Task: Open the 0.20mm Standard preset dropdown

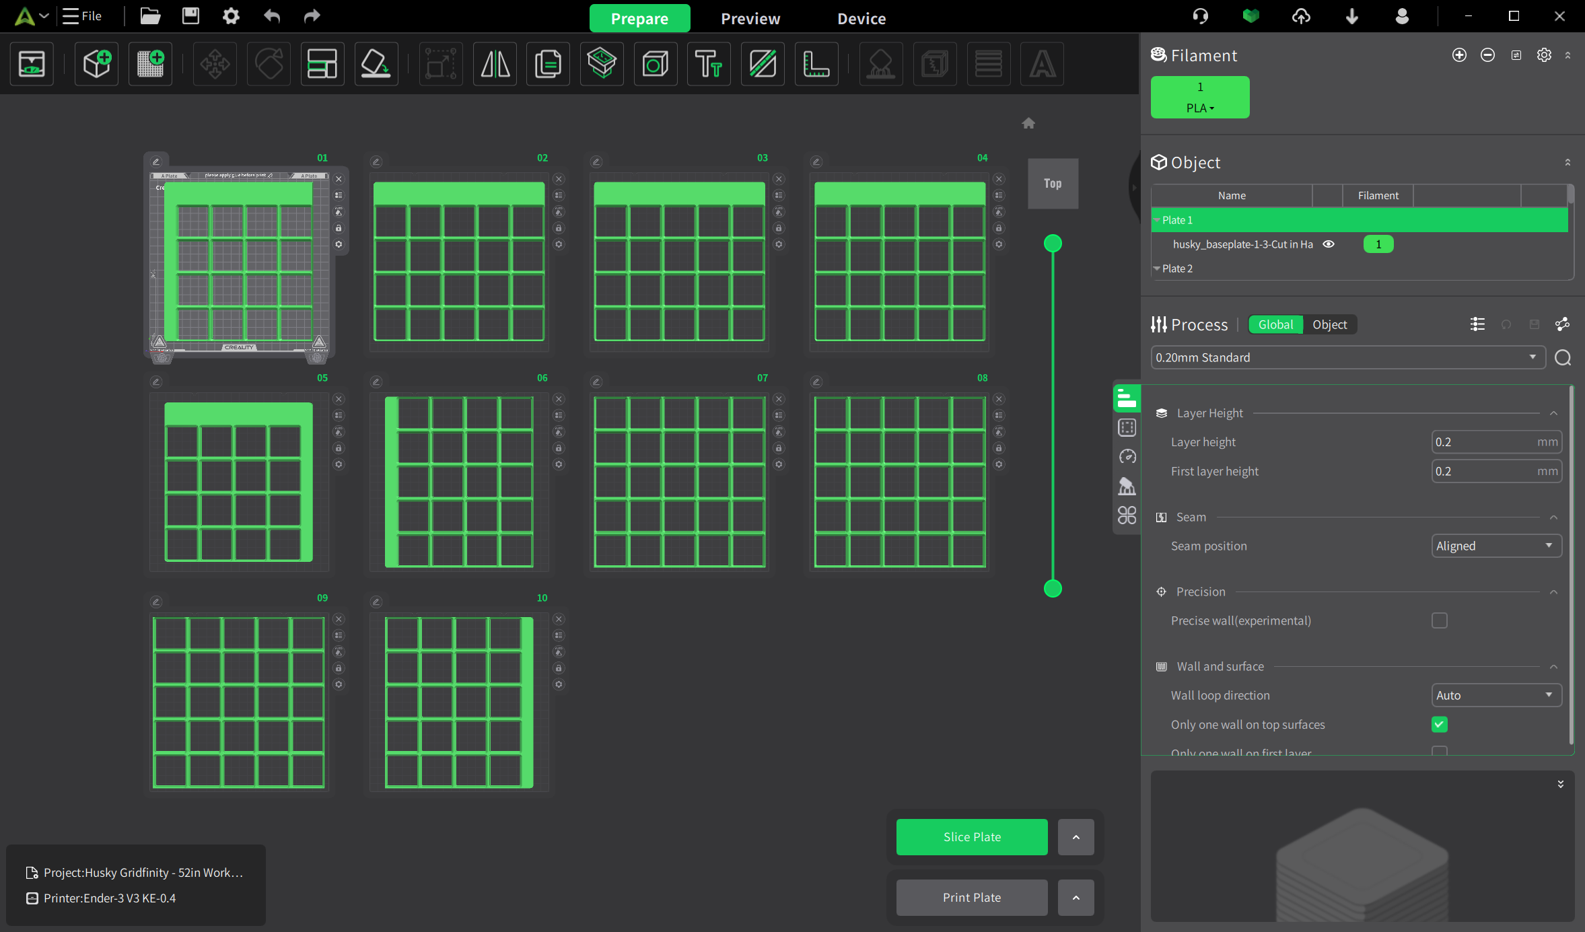Action: click(1347, 357)
